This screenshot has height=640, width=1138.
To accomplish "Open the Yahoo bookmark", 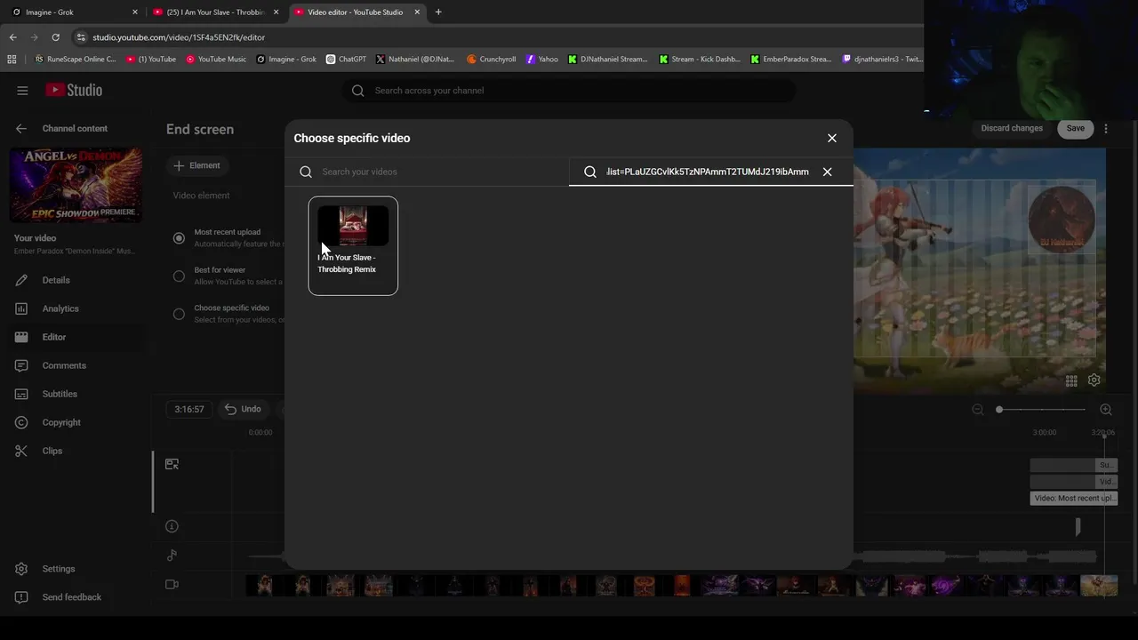I will (x=542, y=60).
